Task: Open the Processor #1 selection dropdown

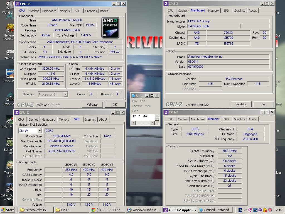Action: pos(66,94)
